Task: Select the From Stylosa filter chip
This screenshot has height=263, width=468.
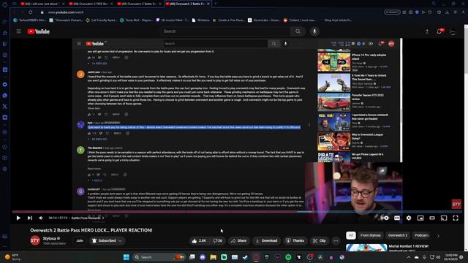Action: tap(371, 235)
